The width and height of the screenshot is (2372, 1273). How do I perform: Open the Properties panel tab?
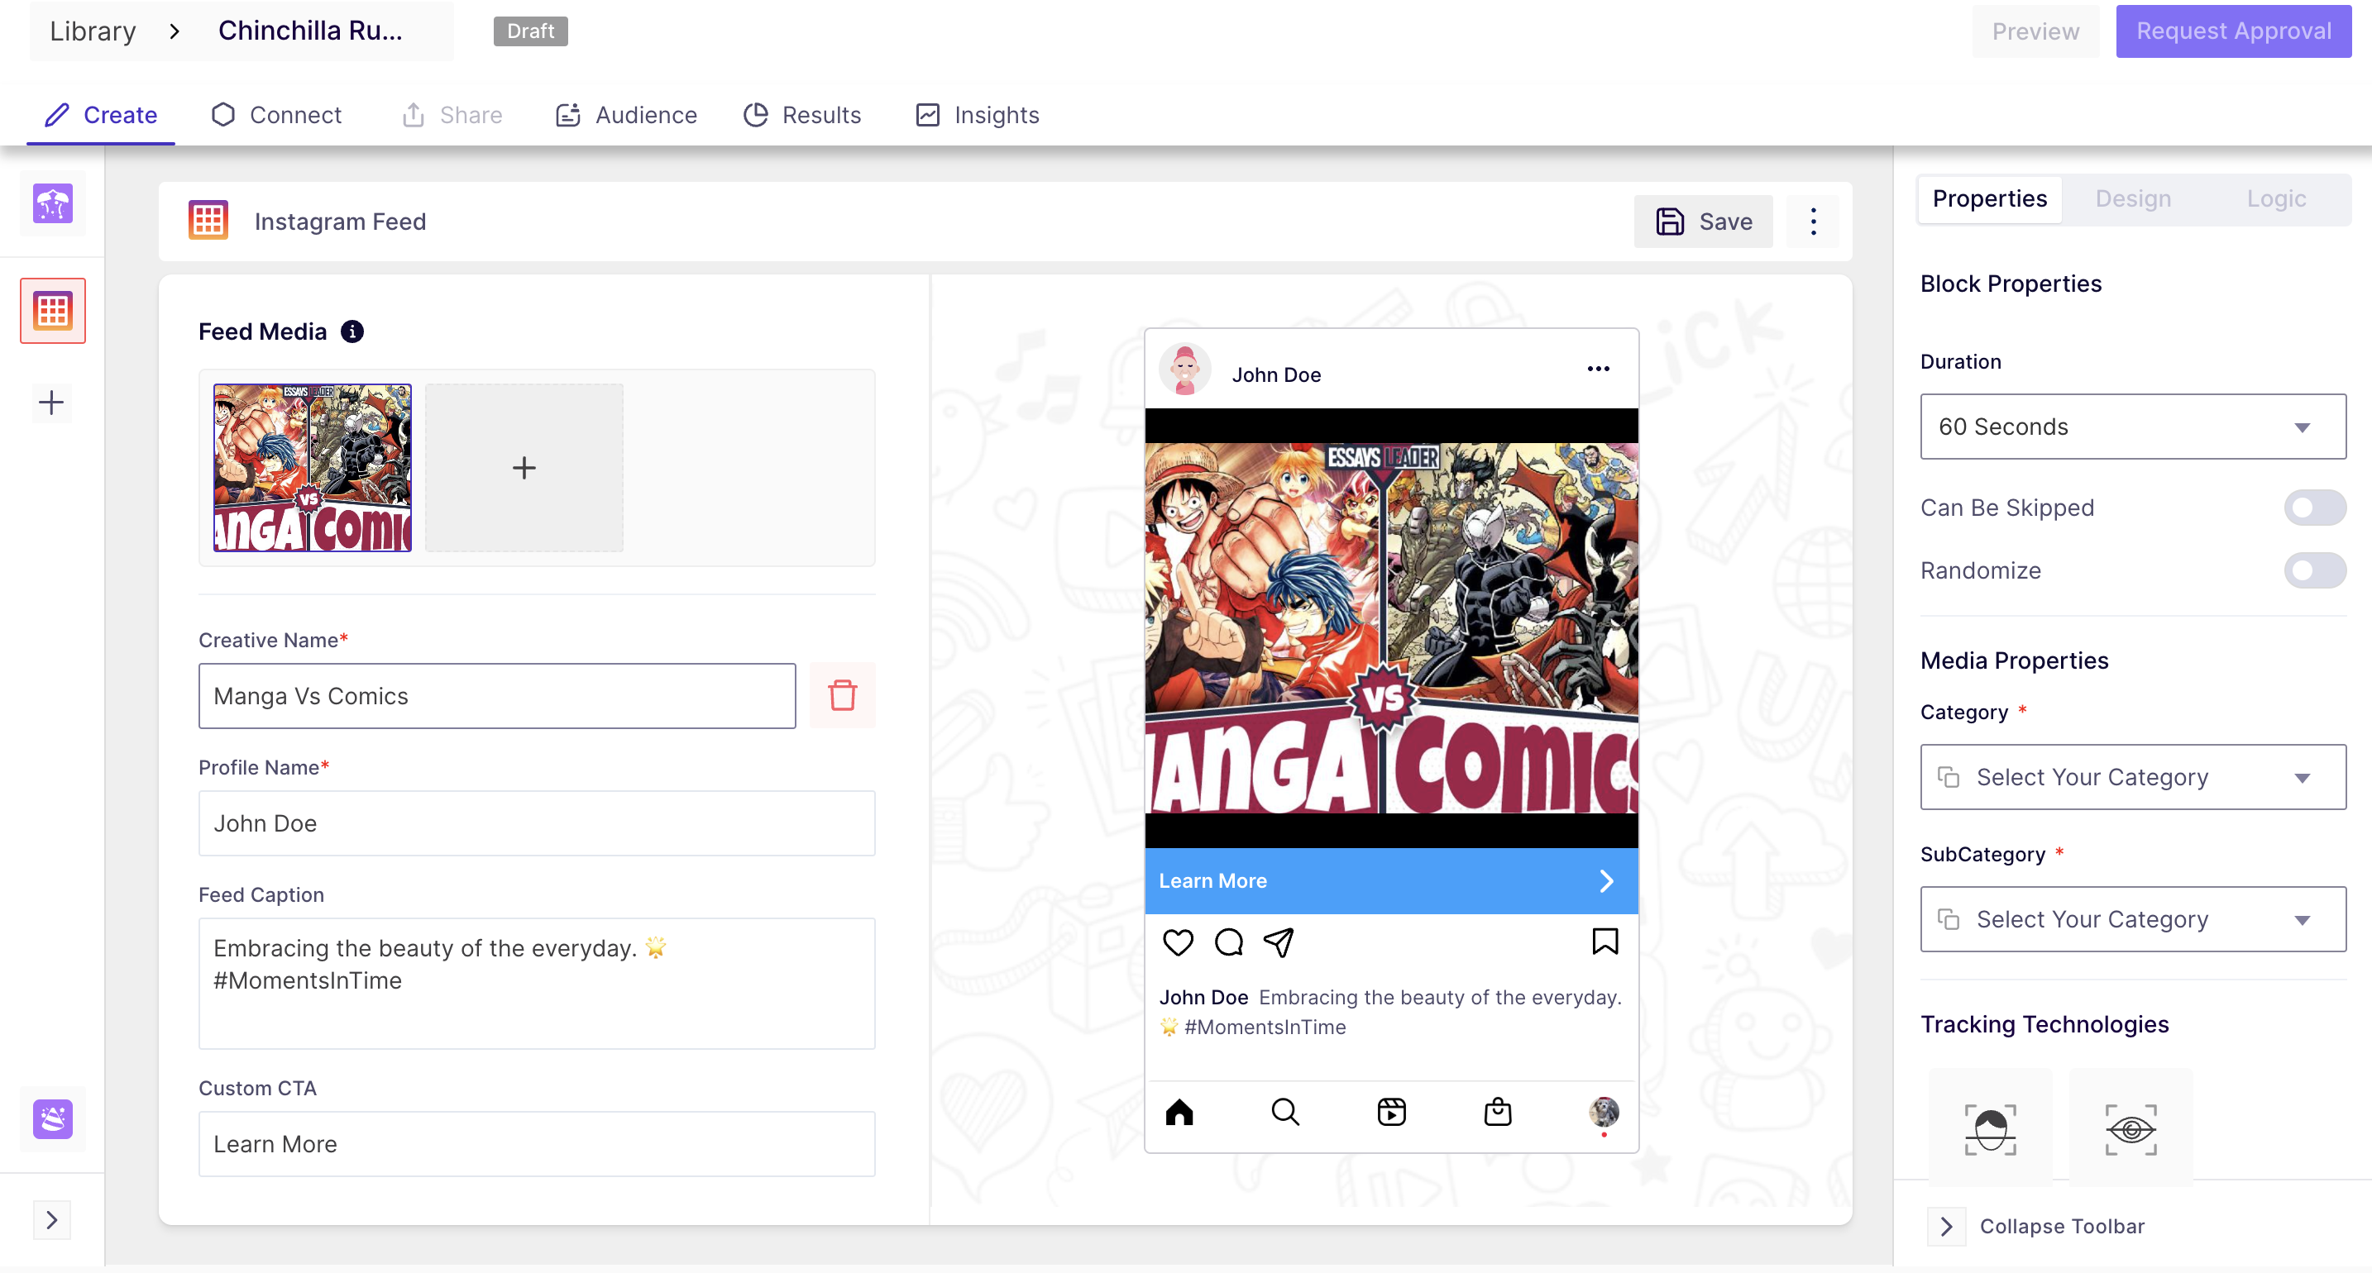point(1989,199)
